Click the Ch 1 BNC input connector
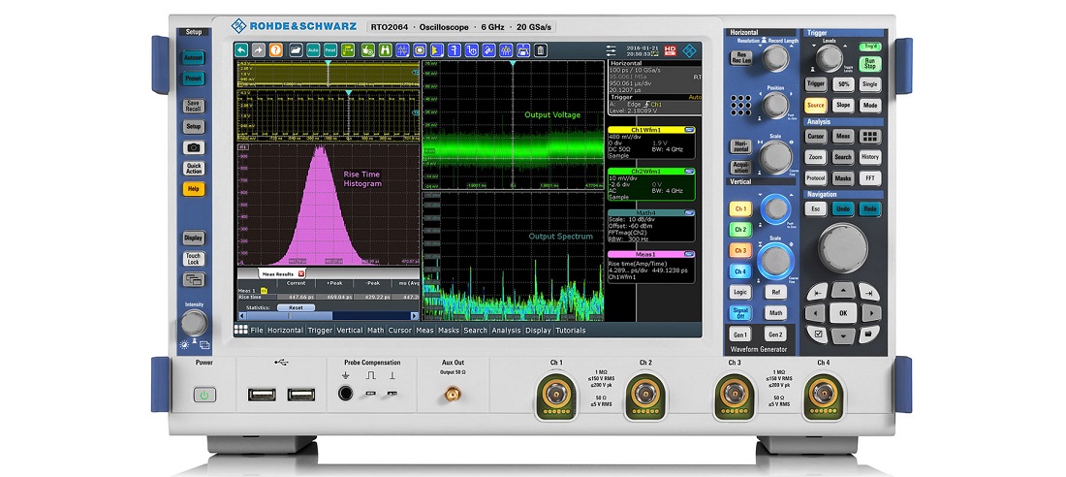Image resolution: width=1066 pixels, height=477 pixels. tap(556, 394)
